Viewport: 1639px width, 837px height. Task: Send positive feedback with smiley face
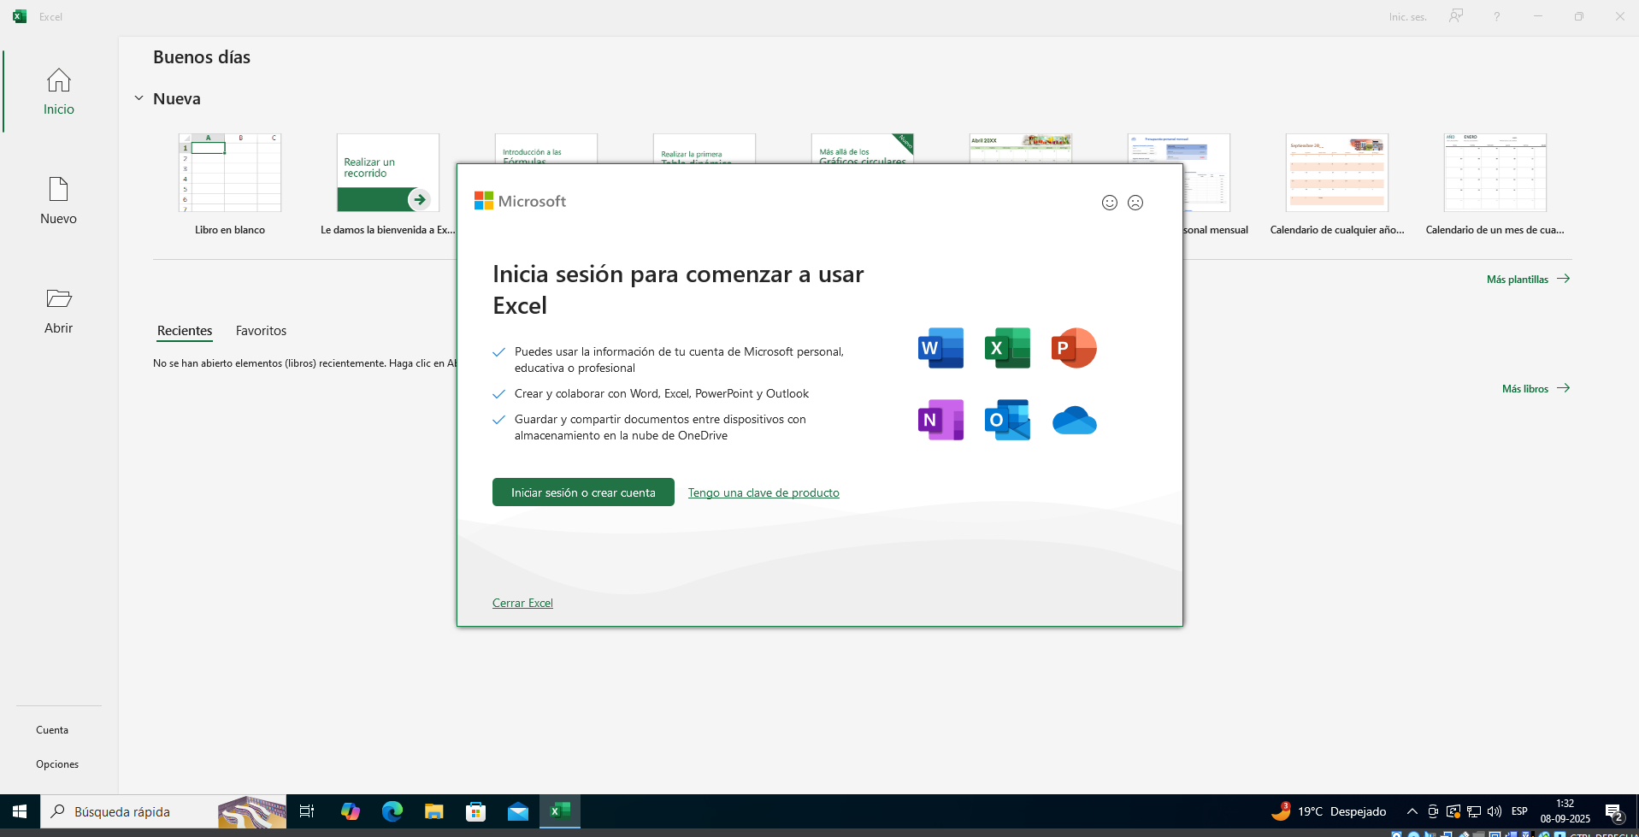click(x=1110, y=203)
